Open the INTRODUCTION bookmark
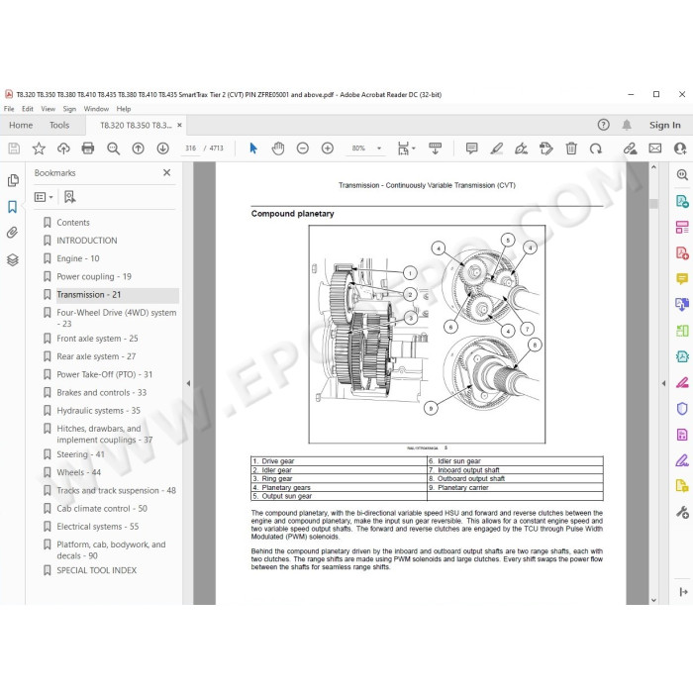Screen dimensions: 693x693 [87, 241]
